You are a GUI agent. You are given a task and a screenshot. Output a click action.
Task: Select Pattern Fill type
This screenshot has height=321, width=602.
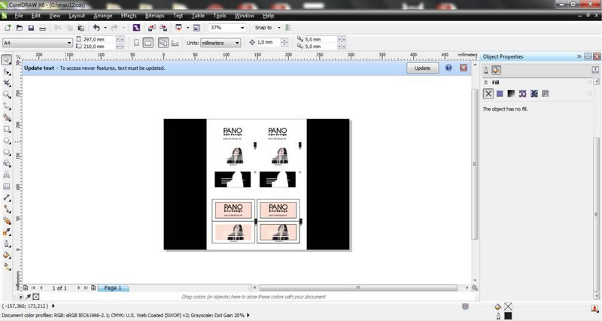[522, 93]
